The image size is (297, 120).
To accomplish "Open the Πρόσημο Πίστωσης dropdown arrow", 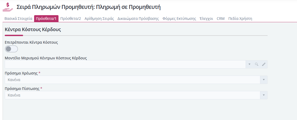I will click(x=264, y=95).
